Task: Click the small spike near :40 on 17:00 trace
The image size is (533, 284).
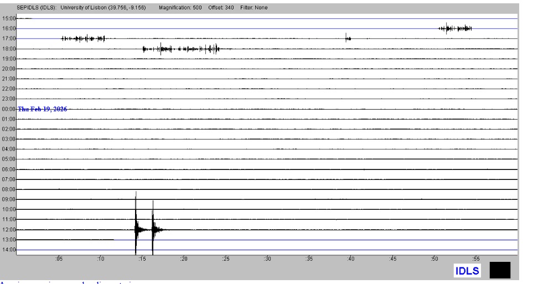Action: 348,38
